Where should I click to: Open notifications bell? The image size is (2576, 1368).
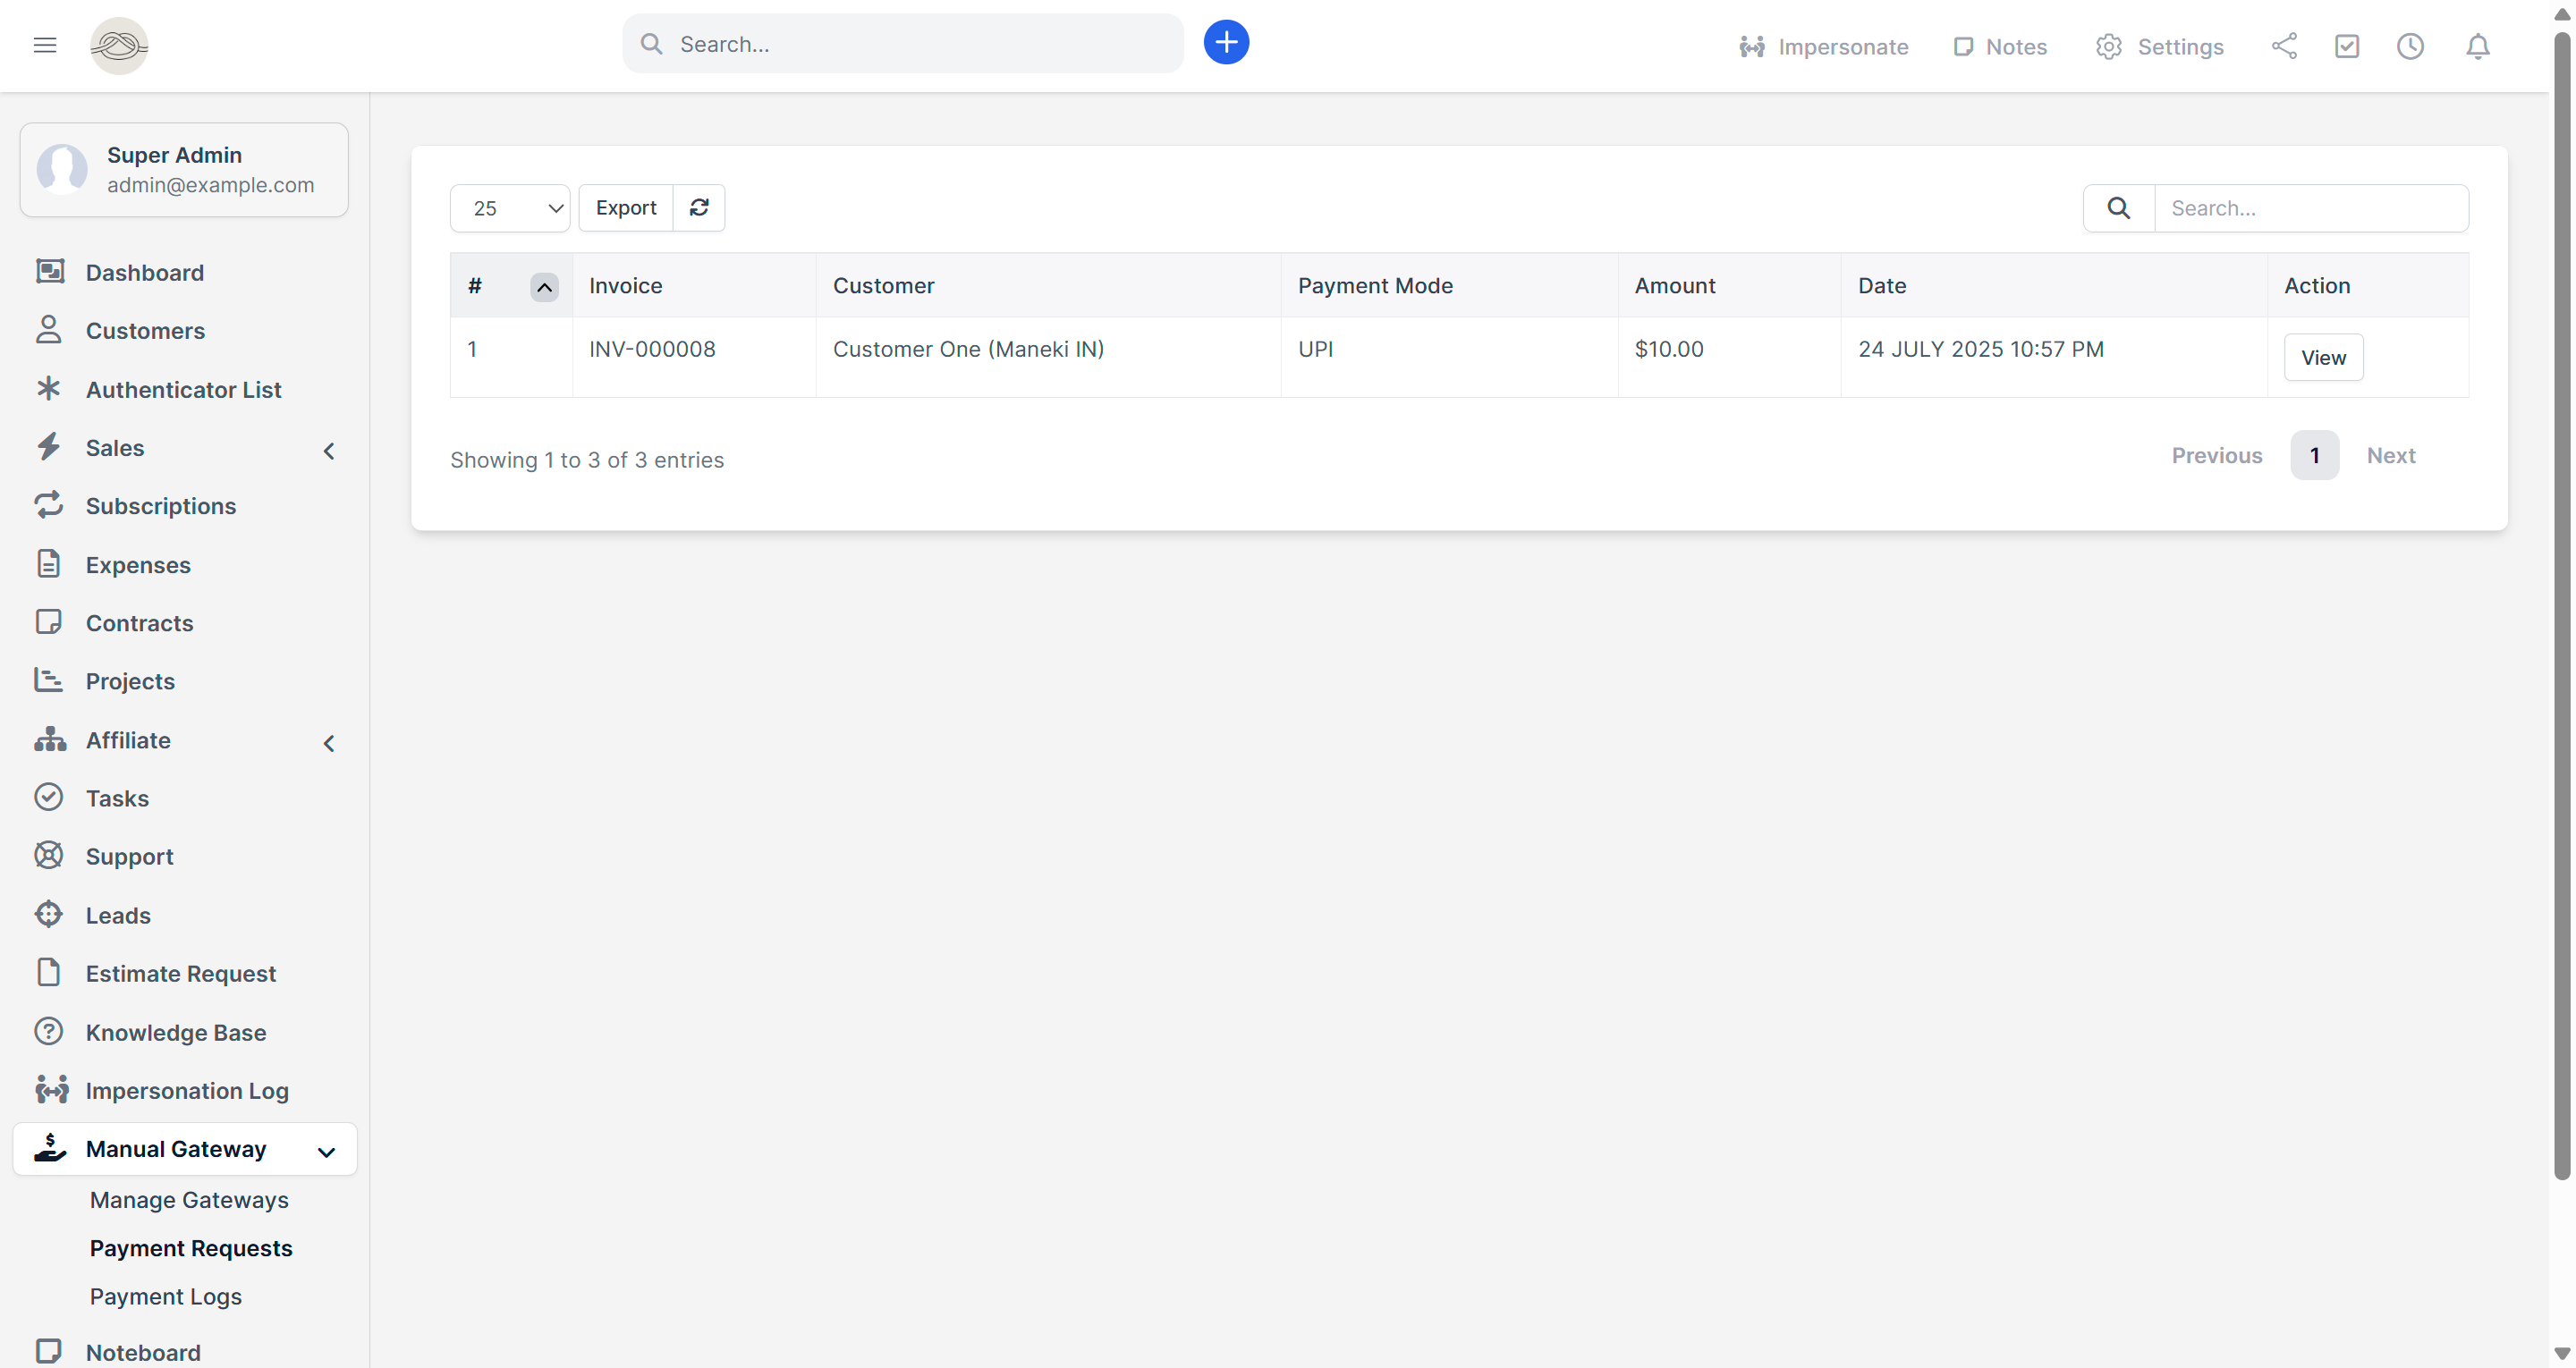(2478, 46)
